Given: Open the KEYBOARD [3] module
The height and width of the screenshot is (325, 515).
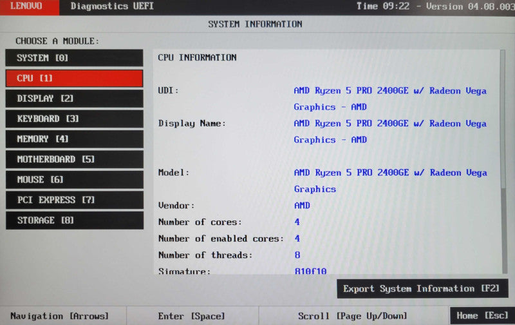Looking at the screenshot, I should [74, 119].
